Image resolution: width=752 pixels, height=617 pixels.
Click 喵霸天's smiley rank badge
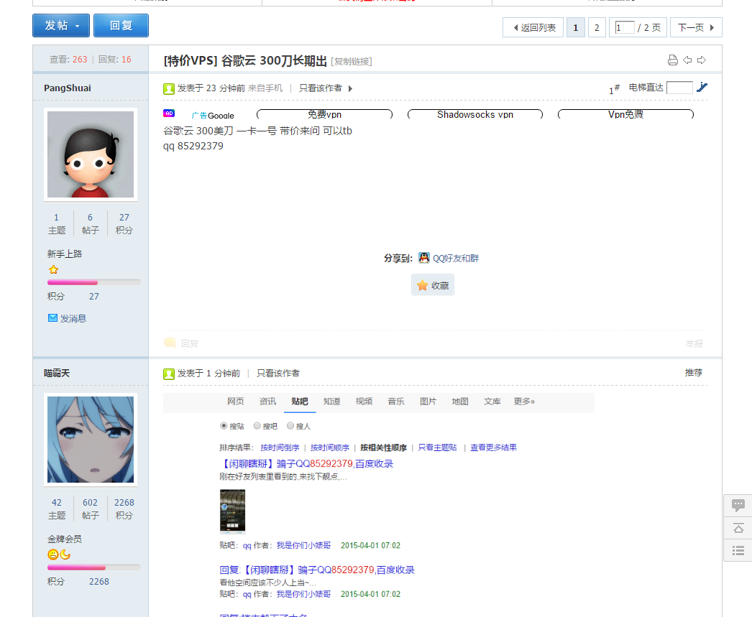(x=52, y=555)
